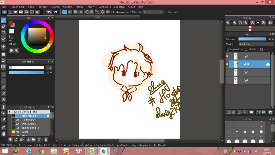Viewport: 275px width, 155px height.
Task: Select the Eyedropper tool
Action: click(x=3, y=127)
